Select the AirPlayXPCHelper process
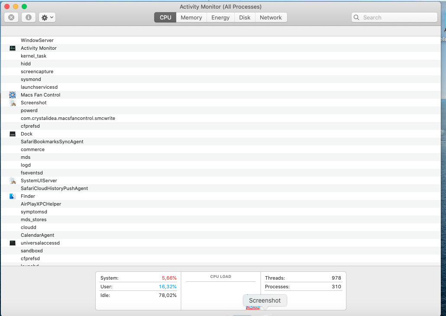Screen dimensions: 446x316 pyautogui.click(x=41, y=204)
